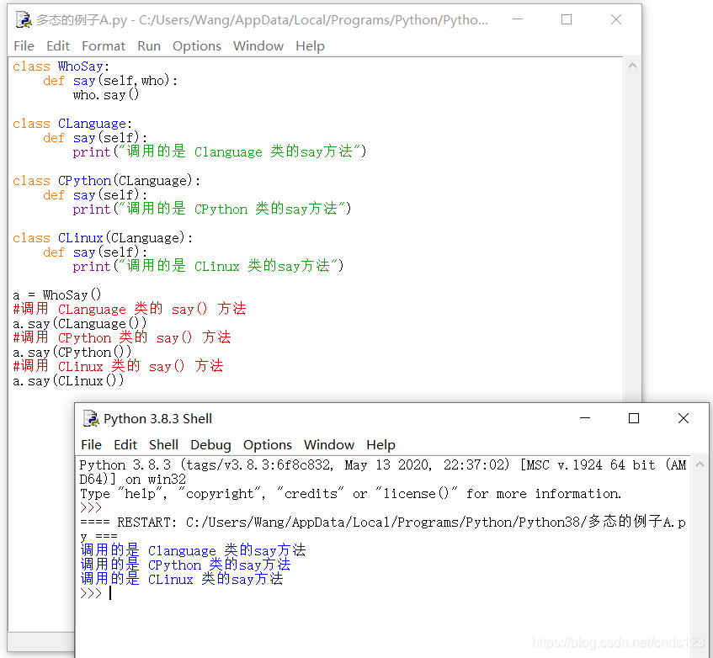The width and height of the screenshot is (713, 658).
Task: Click the 'Type help, copyright' line in Shell
Action: 350,494
